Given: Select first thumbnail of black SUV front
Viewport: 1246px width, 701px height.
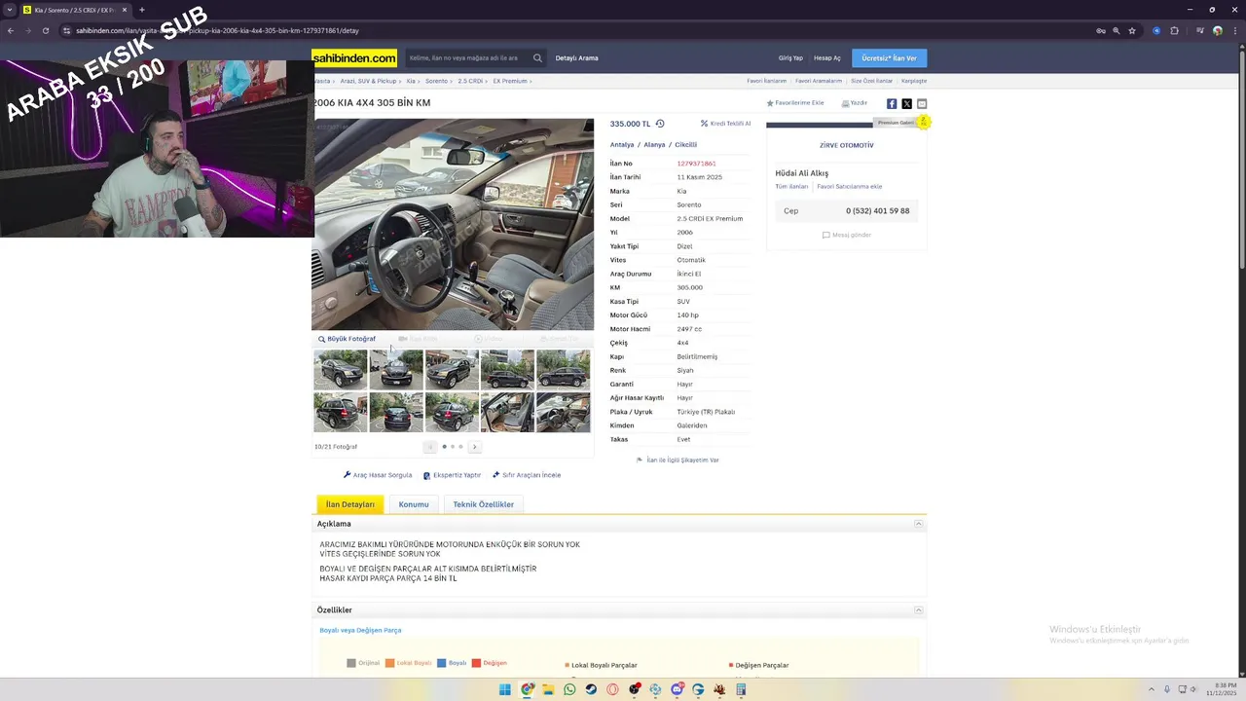Looking at the screenshot, I should click(340, 370).
